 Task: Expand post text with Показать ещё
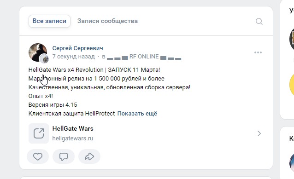(x=137, y=114)
